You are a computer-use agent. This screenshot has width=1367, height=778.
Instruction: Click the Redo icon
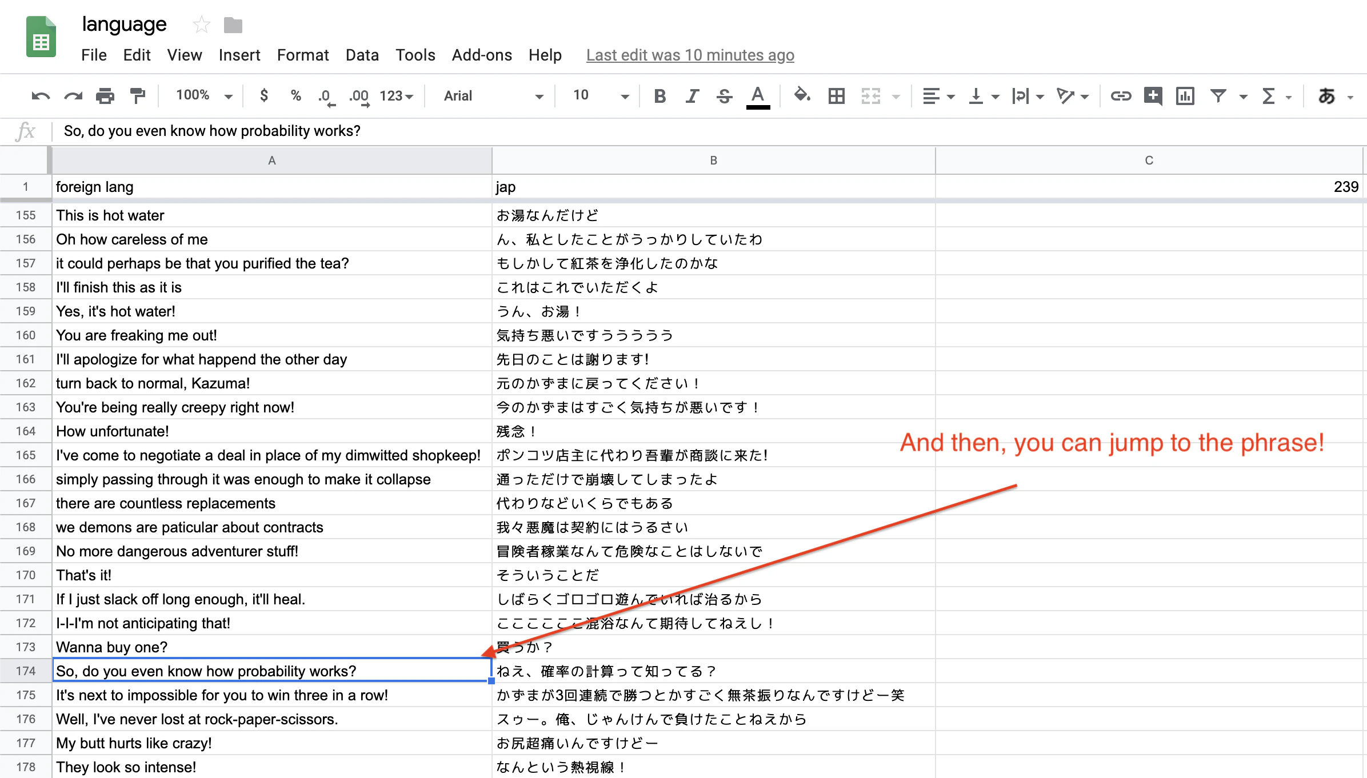pos(73,96)
